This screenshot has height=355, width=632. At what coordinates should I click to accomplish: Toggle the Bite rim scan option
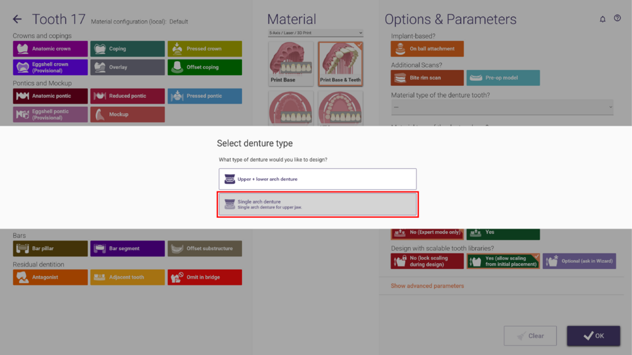(x=427, y=78)
